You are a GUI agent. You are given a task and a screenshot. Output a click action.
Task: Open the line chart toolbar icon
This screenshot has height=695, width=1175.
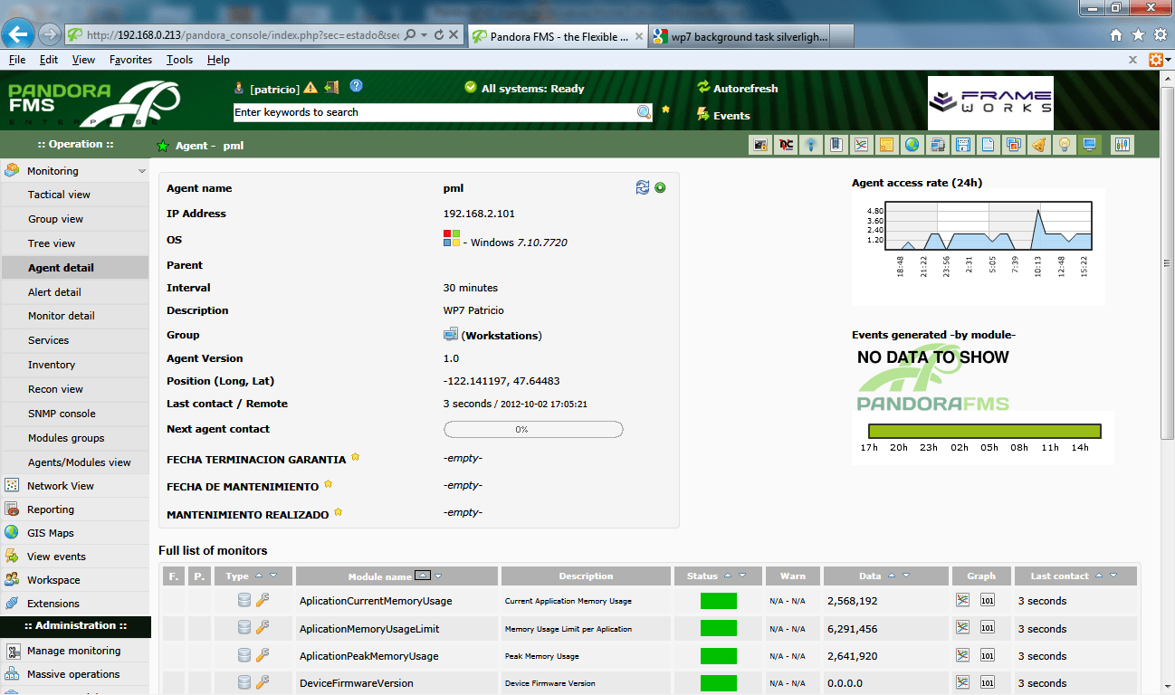[x=862, y=144]
